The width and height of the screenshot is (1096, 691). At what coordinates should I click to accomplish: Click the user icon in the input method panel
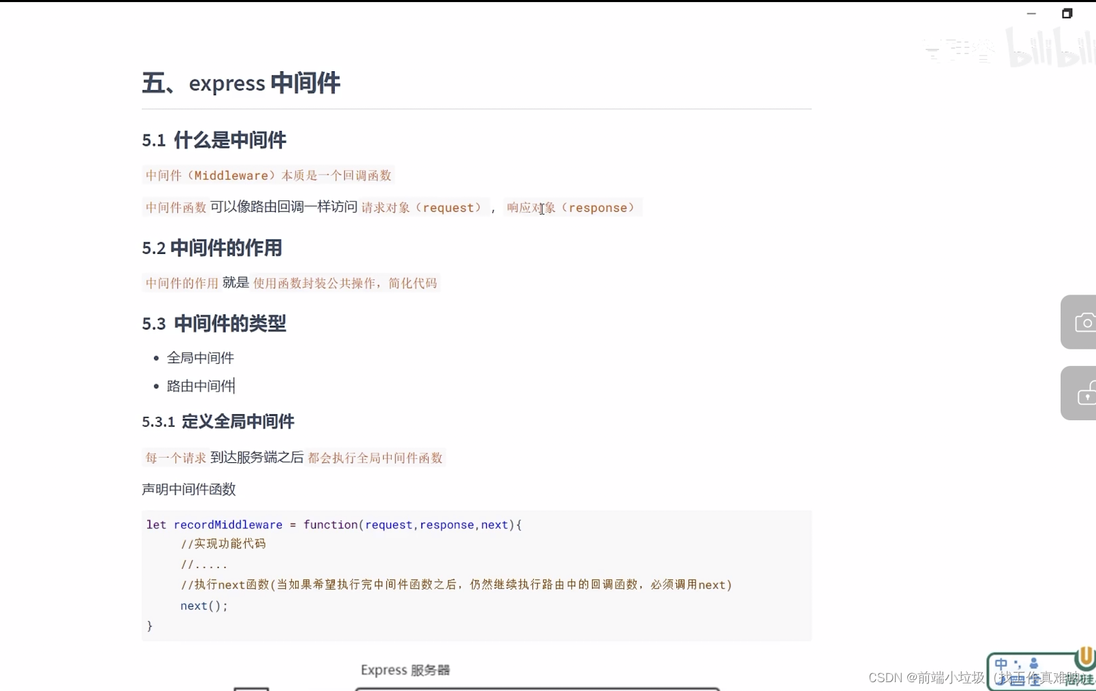point(1033,663)
